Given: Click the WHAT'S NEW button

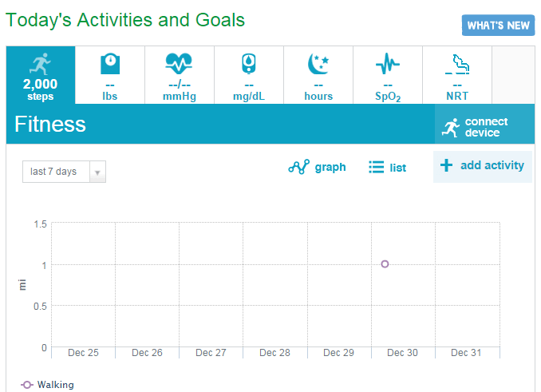Looking at the screenshot, I should [x=498, y=26].
